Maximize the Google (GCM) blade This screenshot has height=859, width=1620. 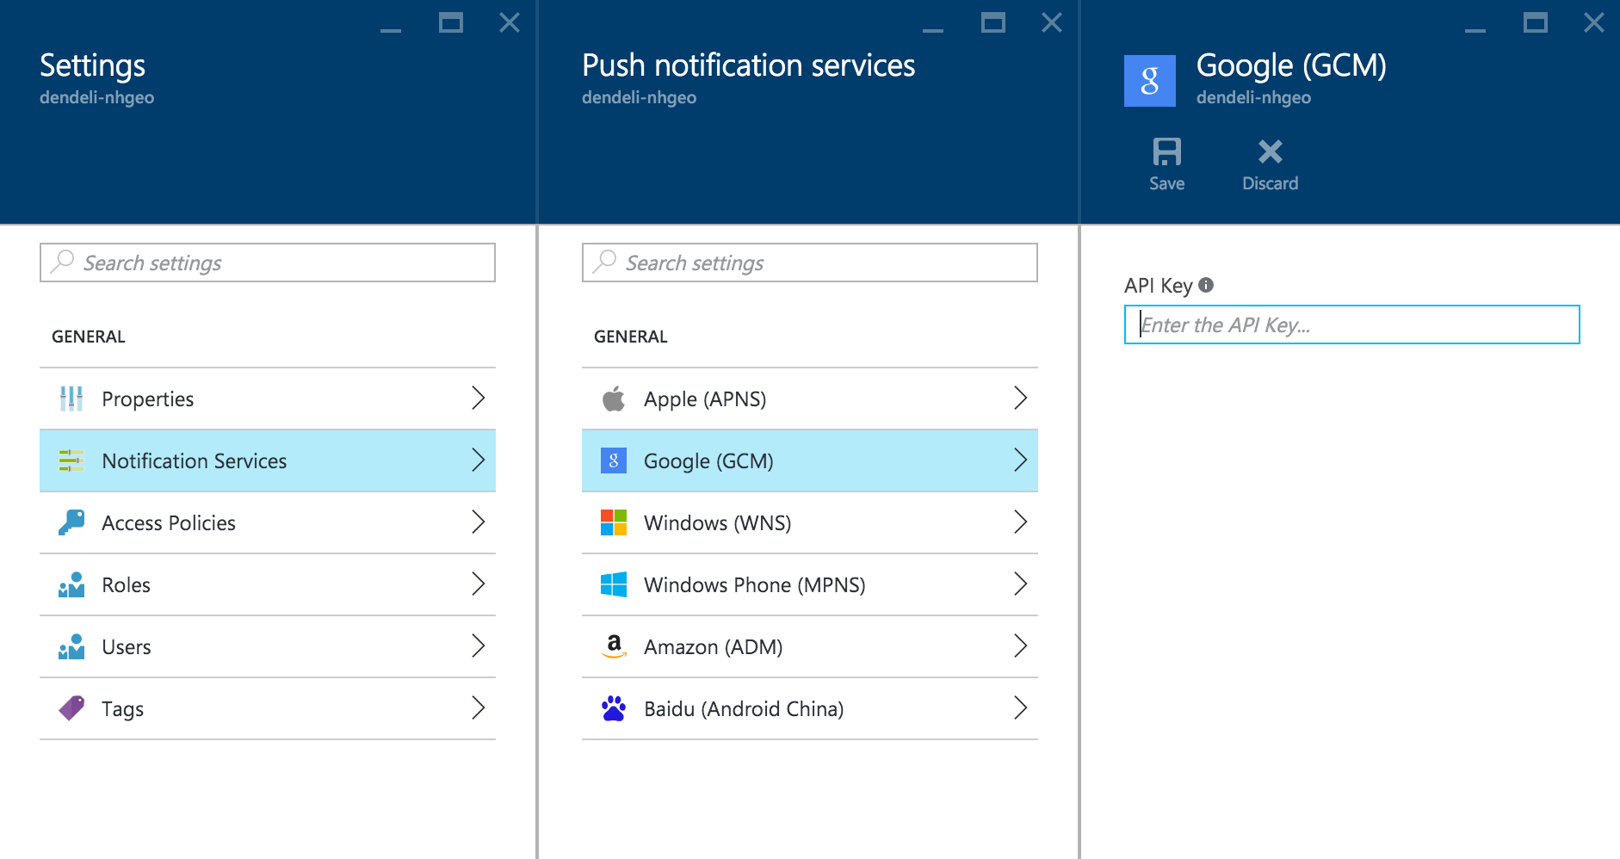click(1535, 22)
